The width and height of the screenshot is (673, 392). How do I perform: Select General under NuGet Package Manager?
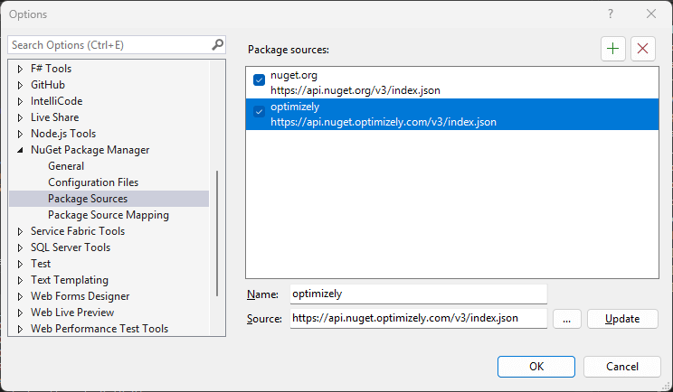[x=66, y=166]
